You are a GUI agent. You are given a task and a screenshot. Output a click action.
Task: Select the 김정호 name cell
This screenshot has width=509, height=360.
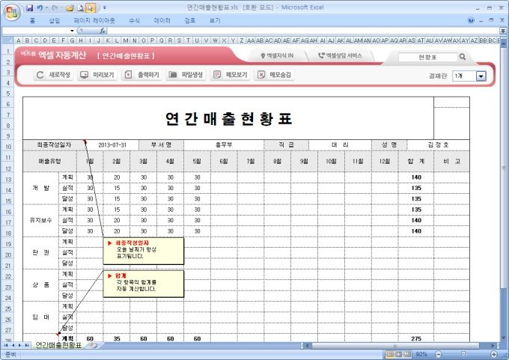[438, 144]
